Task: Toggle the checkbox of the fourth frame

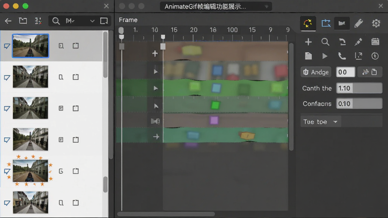Action: (x=7, y=140)
